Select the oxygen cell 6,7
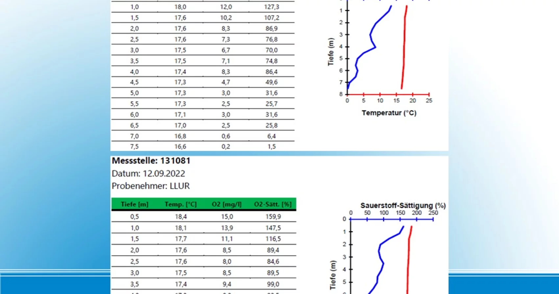 (226, 50)
